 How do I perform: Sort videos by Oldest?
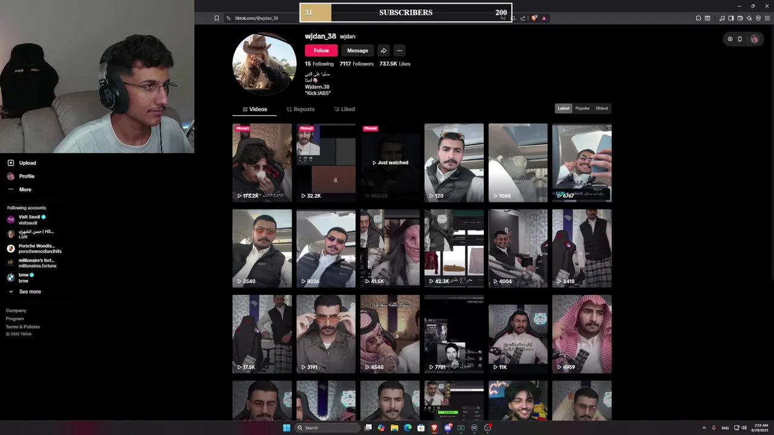(602, 108)
